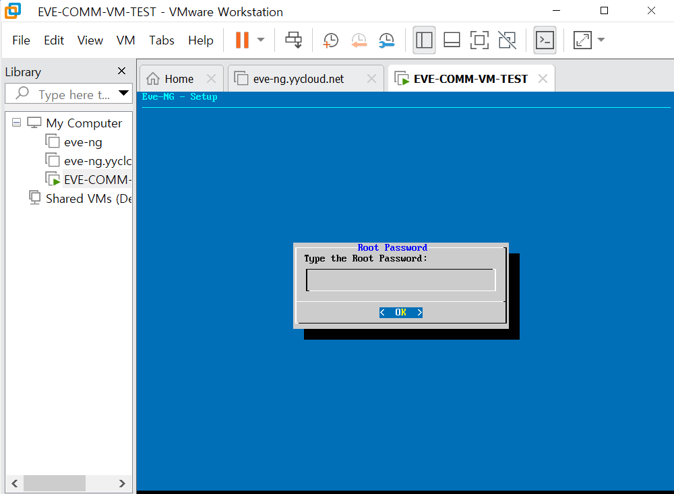Click the Send Ctrl+Alt+Del toolbar icon

(x=294, y=40)
